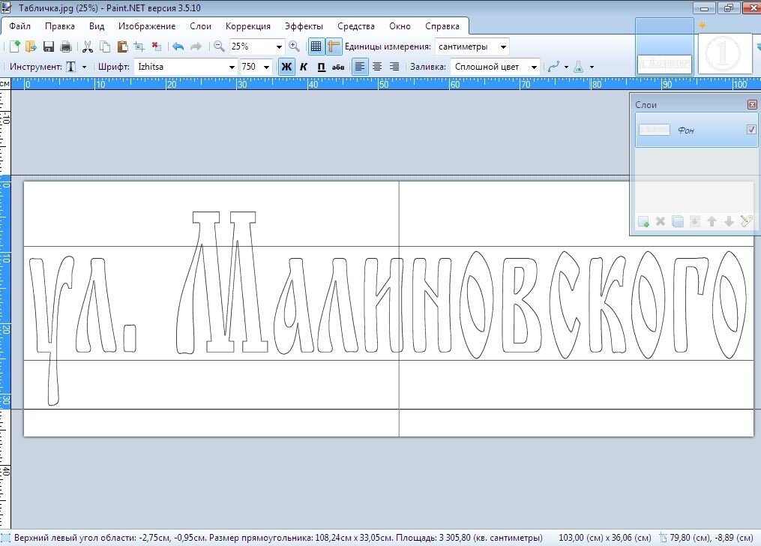
Task: Select the Фон layer row
Action: [696, 130]
